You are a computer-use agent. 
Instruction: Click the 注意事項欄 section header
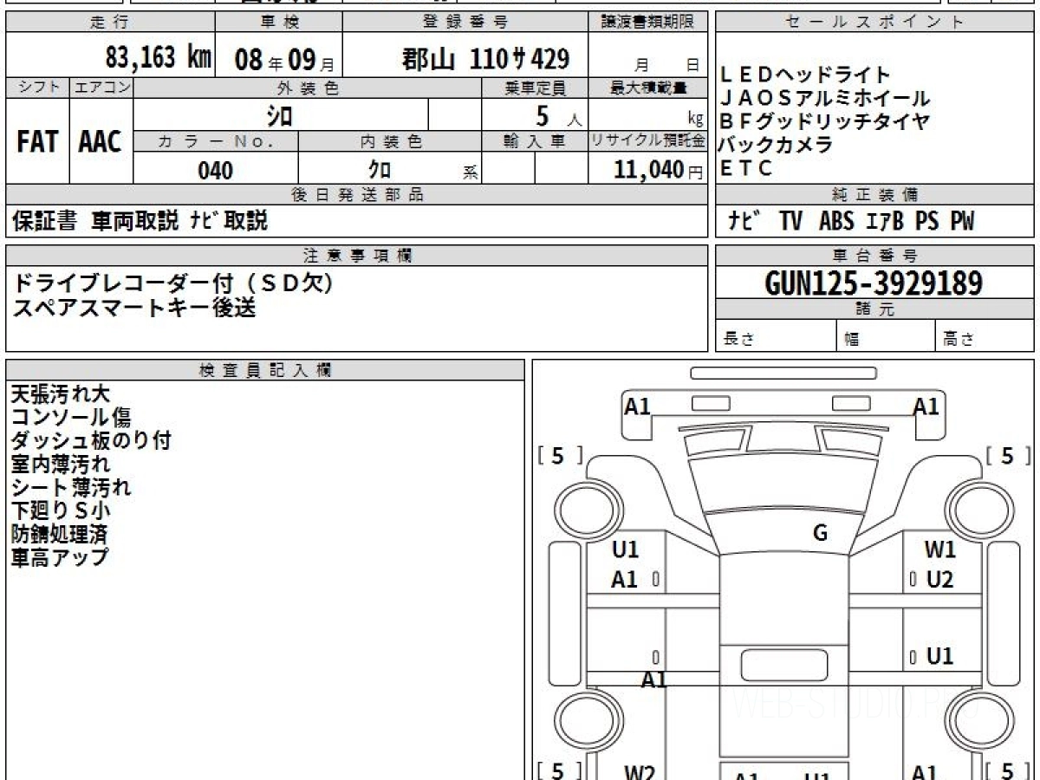[356, 256]
